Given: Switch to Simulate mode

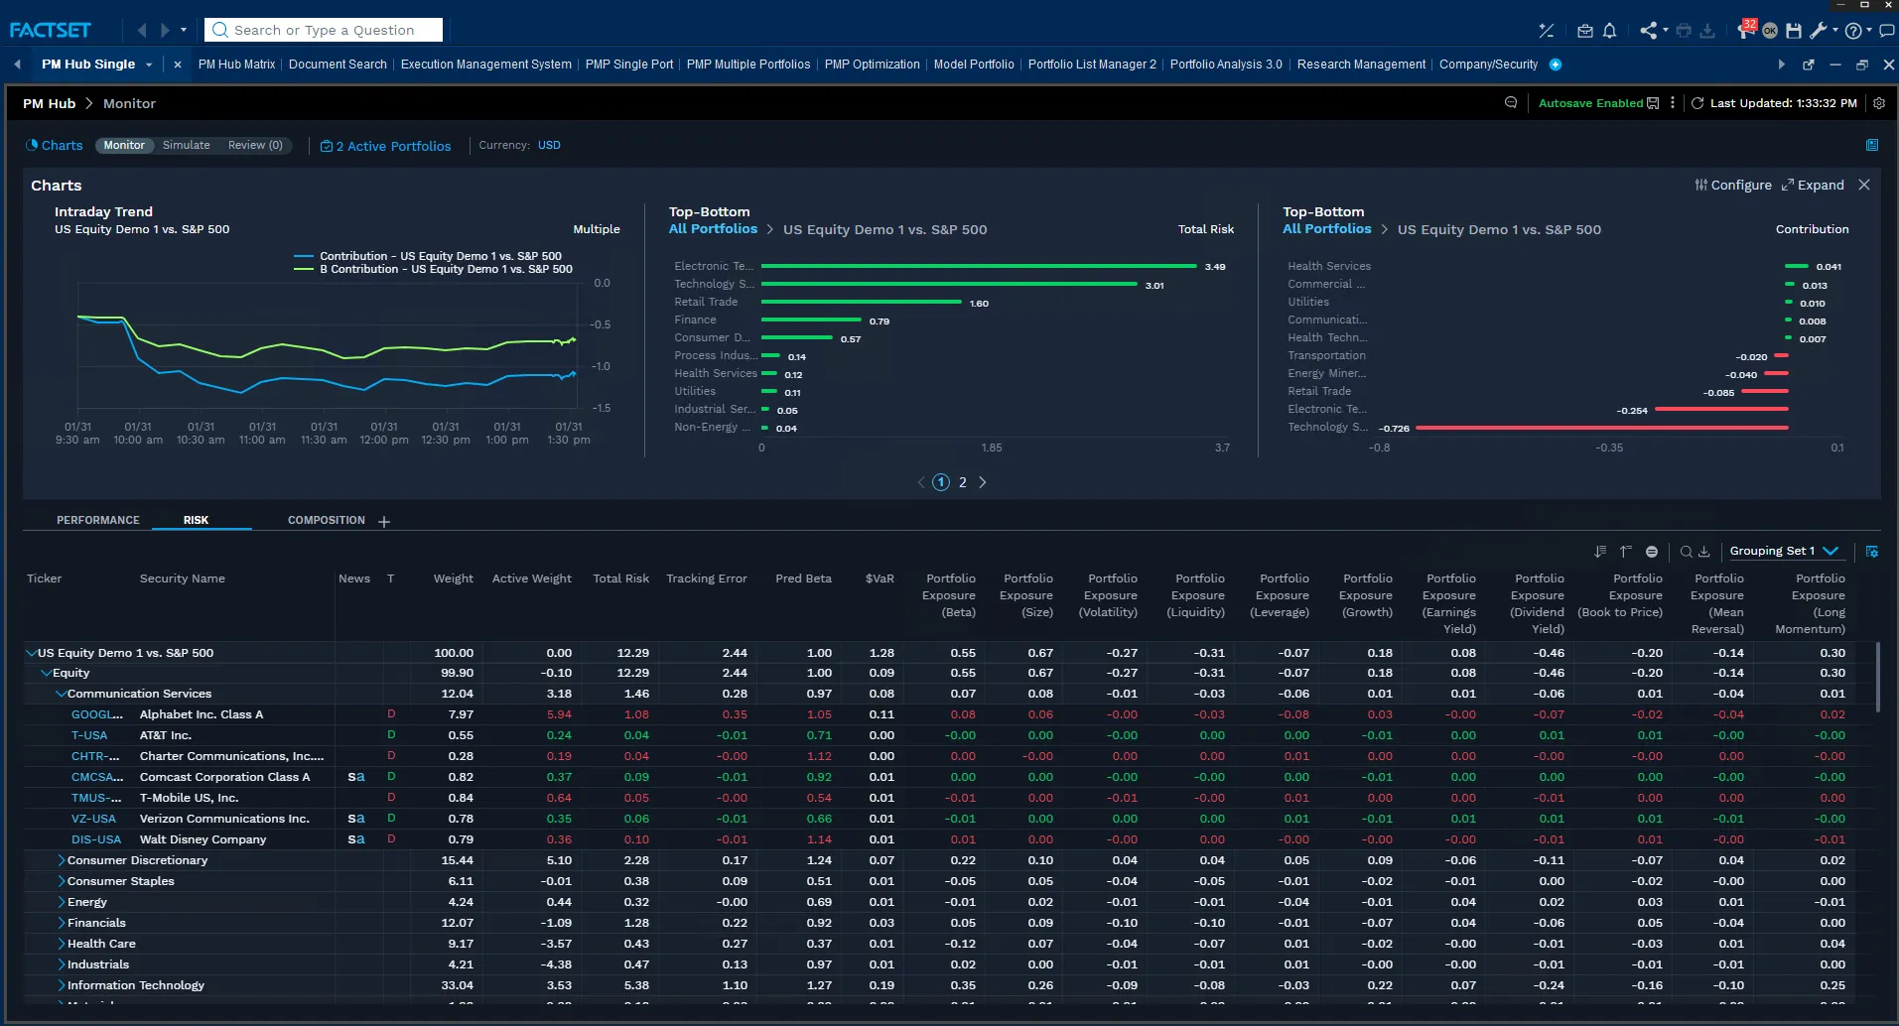Looking at the screenshot, I should [186, 145].
